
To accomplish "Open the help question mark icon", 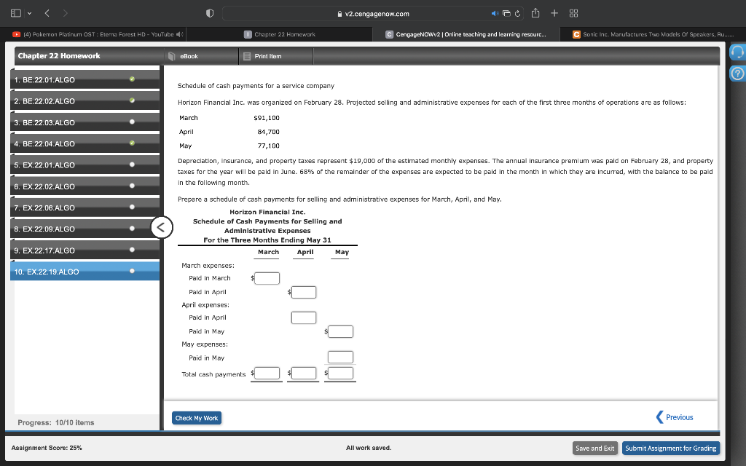I will click(737, 74).
